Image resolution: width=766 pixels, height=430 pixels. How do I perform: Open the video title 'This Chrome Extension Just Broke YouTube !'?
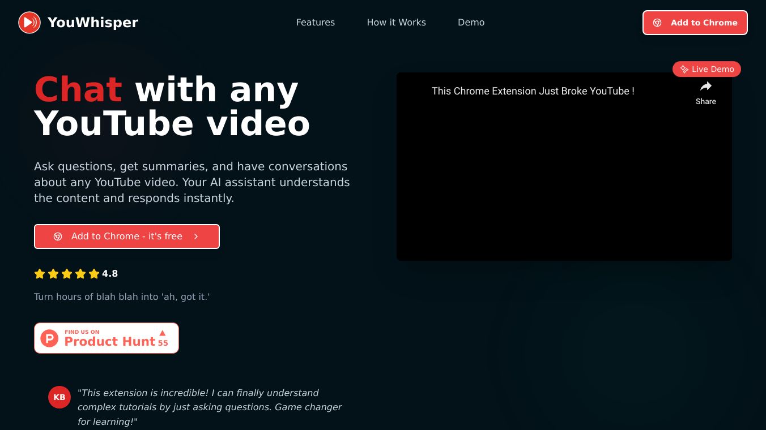click(533, 91)
